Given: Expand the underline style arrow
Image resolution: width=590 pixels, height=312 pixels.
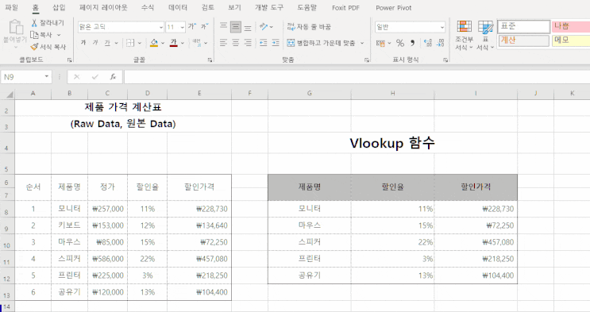Looking at the screenshot, I should coord(116,43).
